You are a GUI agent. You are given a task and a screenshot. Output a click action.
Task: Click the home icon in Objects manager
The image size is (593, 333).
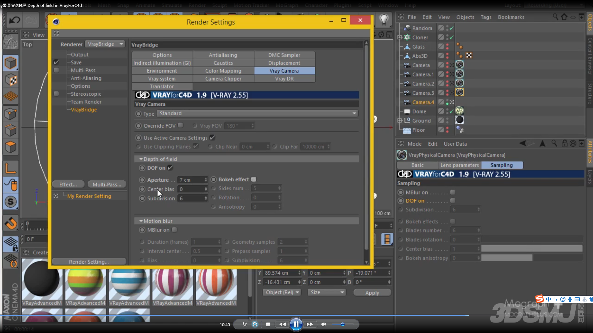[564, 17]
